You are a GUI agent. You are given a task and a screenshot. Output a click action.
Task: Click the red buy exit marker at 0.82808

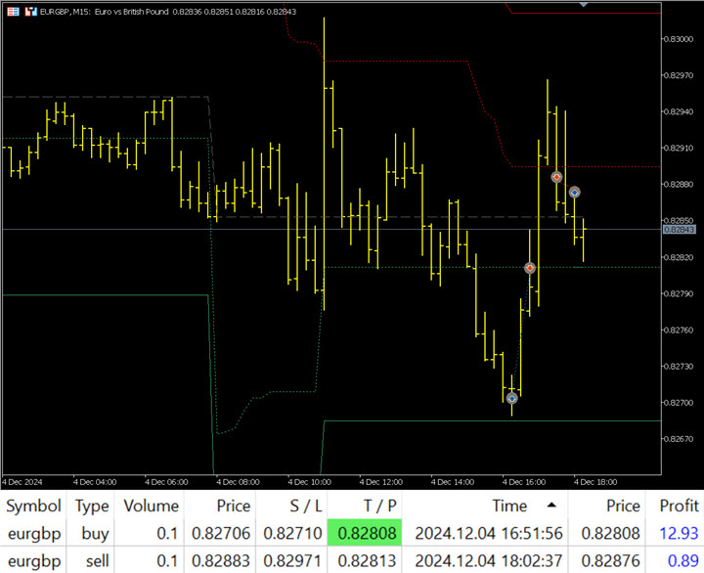click(530, 268)
